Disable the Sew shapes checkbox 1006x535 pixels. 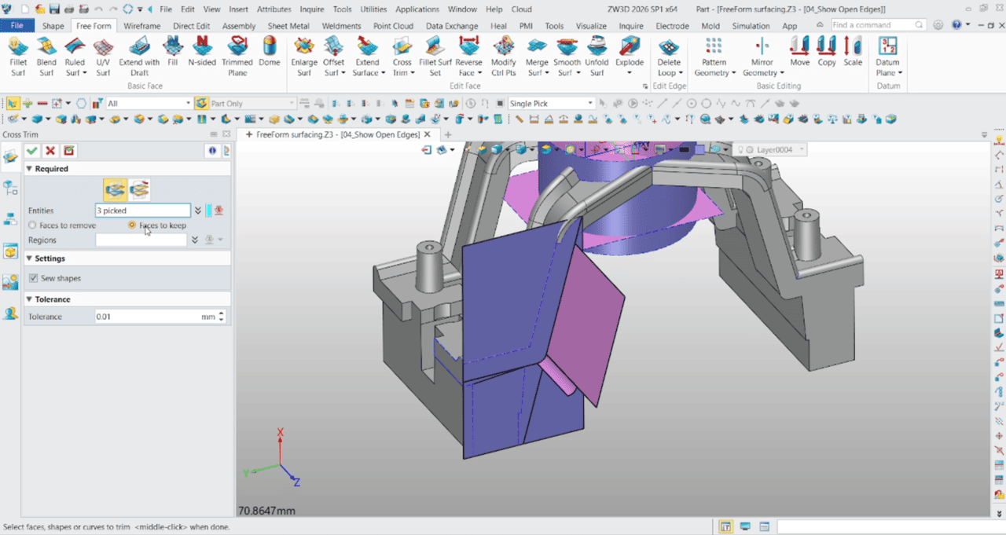click(x=33, y=277)
